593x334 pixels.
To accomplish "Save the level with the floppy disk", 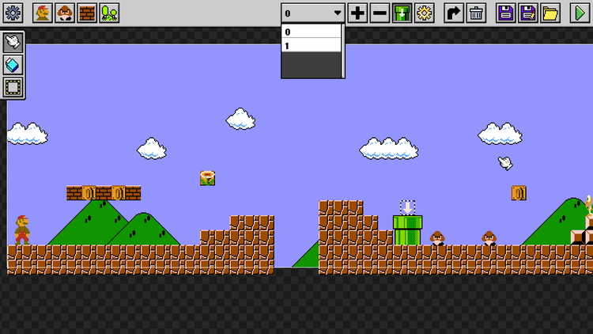I will pos(506,13).
